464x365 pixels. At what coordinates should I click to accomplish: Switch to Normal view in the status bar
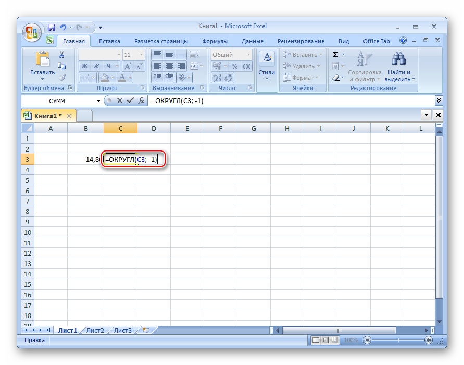click(316, 340)
